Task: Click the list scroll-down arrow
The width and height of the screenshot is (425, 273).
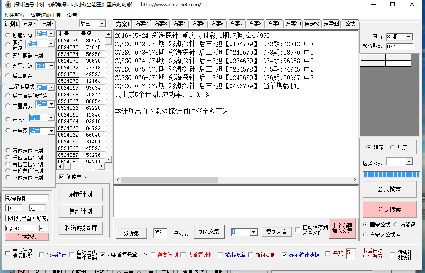Action: pos(108,159)
